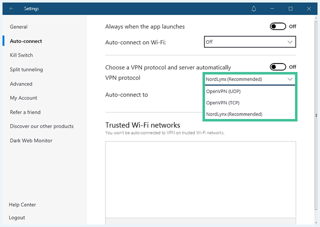Open Discover our other products
The width and height of the screenshot is (320, 227).
click(41, 126)
